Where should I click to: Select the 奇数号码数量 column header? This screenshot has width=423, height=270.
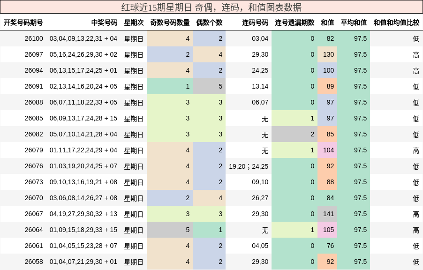pos(170,22)
